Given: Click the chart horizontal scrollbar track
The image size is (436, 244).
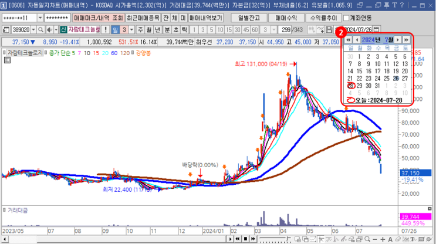Looking at the screenshot, I should [117, 239].
